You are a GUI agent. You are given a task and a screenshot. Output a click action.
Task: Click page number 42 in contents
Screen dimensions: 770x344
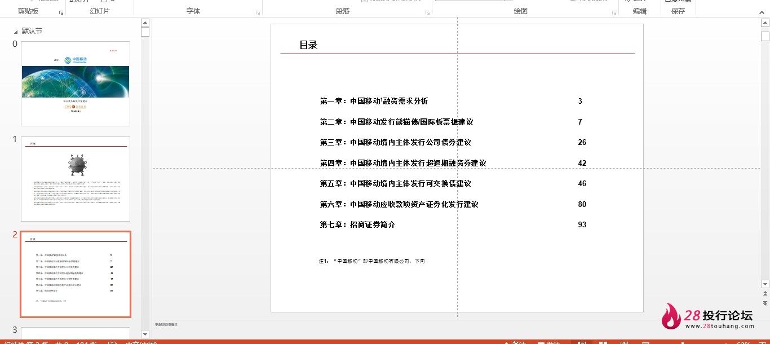click(x=582, y=163)
